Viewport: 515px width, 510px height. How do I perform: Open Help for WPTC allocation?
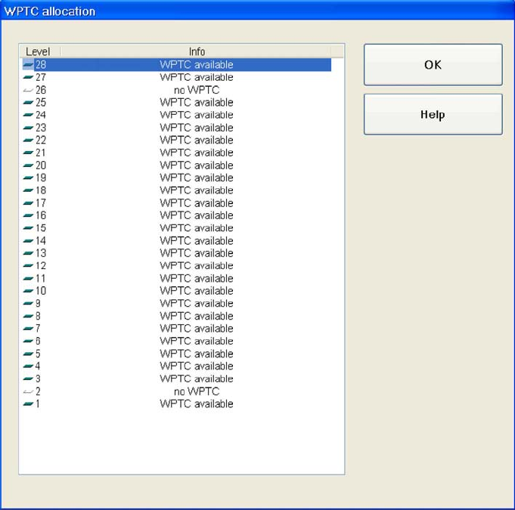pos(433,115)
